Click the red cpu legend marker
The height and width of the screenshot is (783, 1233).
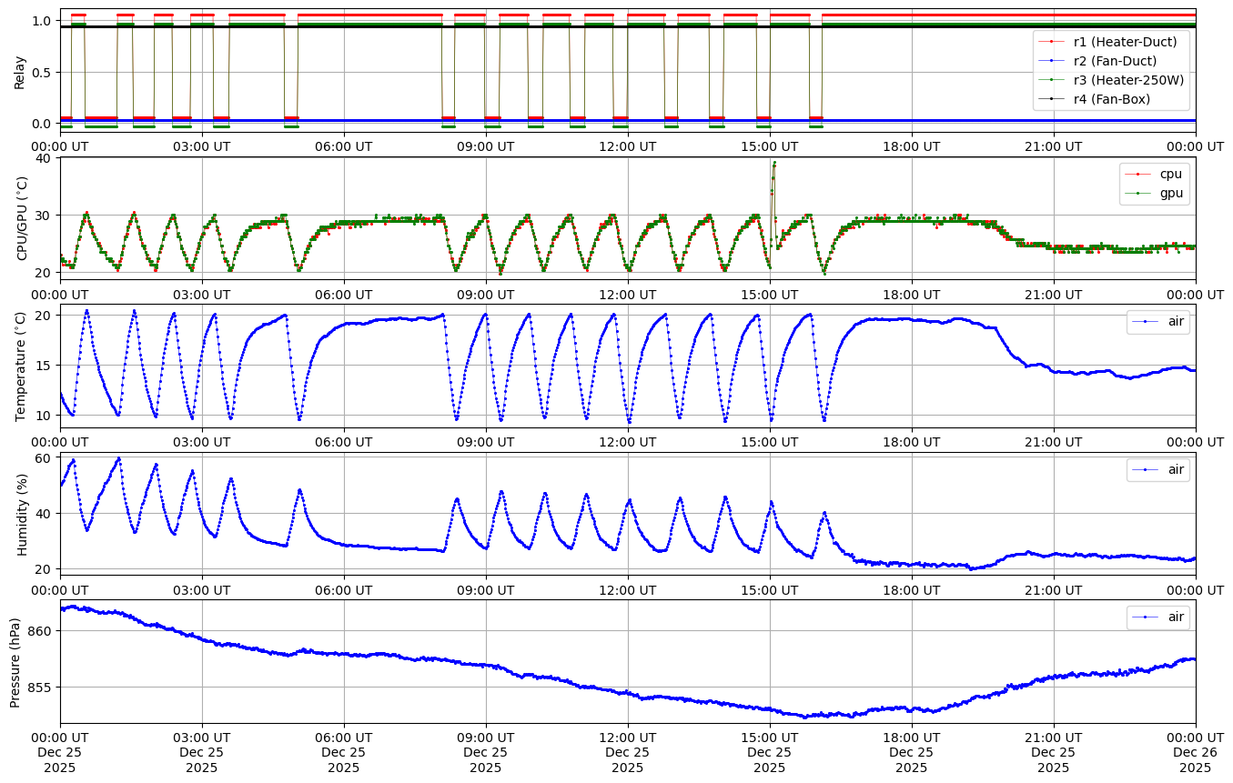[1137, 174]
